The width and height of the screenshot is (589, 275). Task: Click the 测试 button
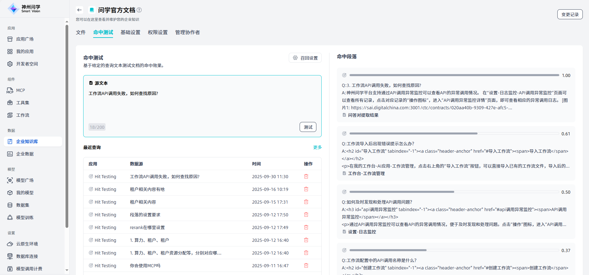(308, 127)
